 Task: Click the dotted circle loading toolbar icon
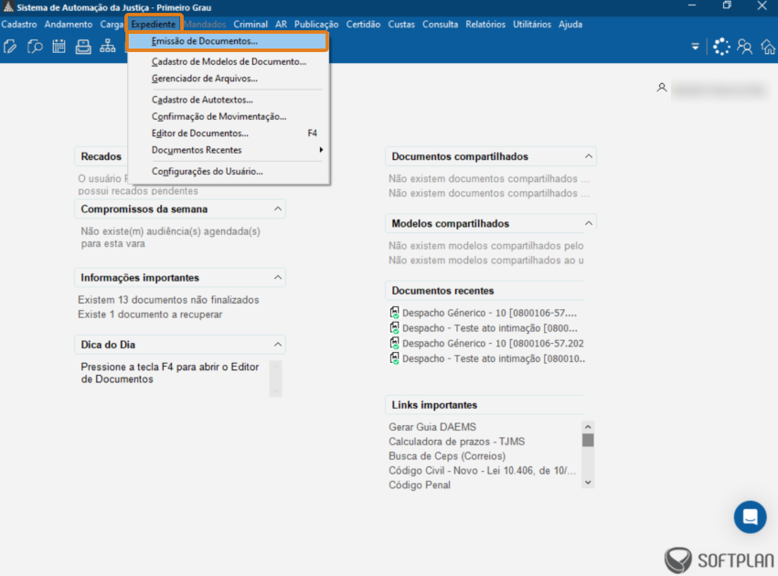click(x=721, y=47)
